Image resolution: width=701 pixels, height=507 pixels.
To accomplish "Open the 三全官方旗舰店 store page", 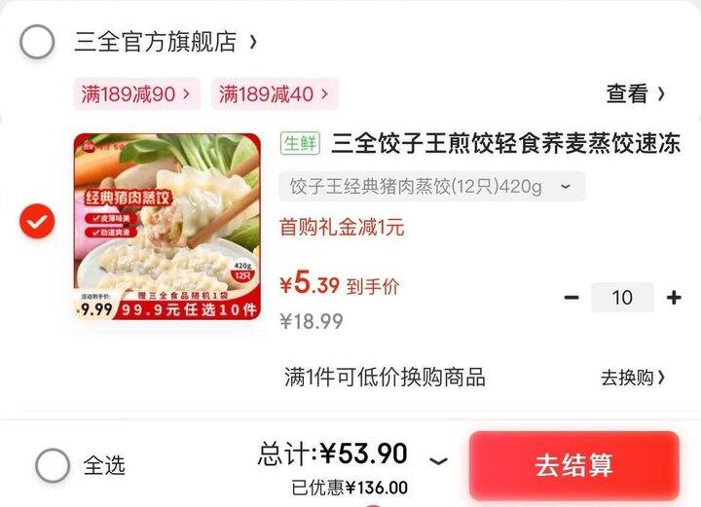I will click(155, 42).
